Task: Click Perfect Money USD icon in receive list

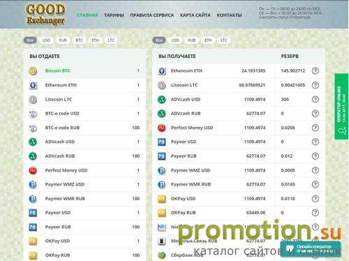Action: coord(162,128)
